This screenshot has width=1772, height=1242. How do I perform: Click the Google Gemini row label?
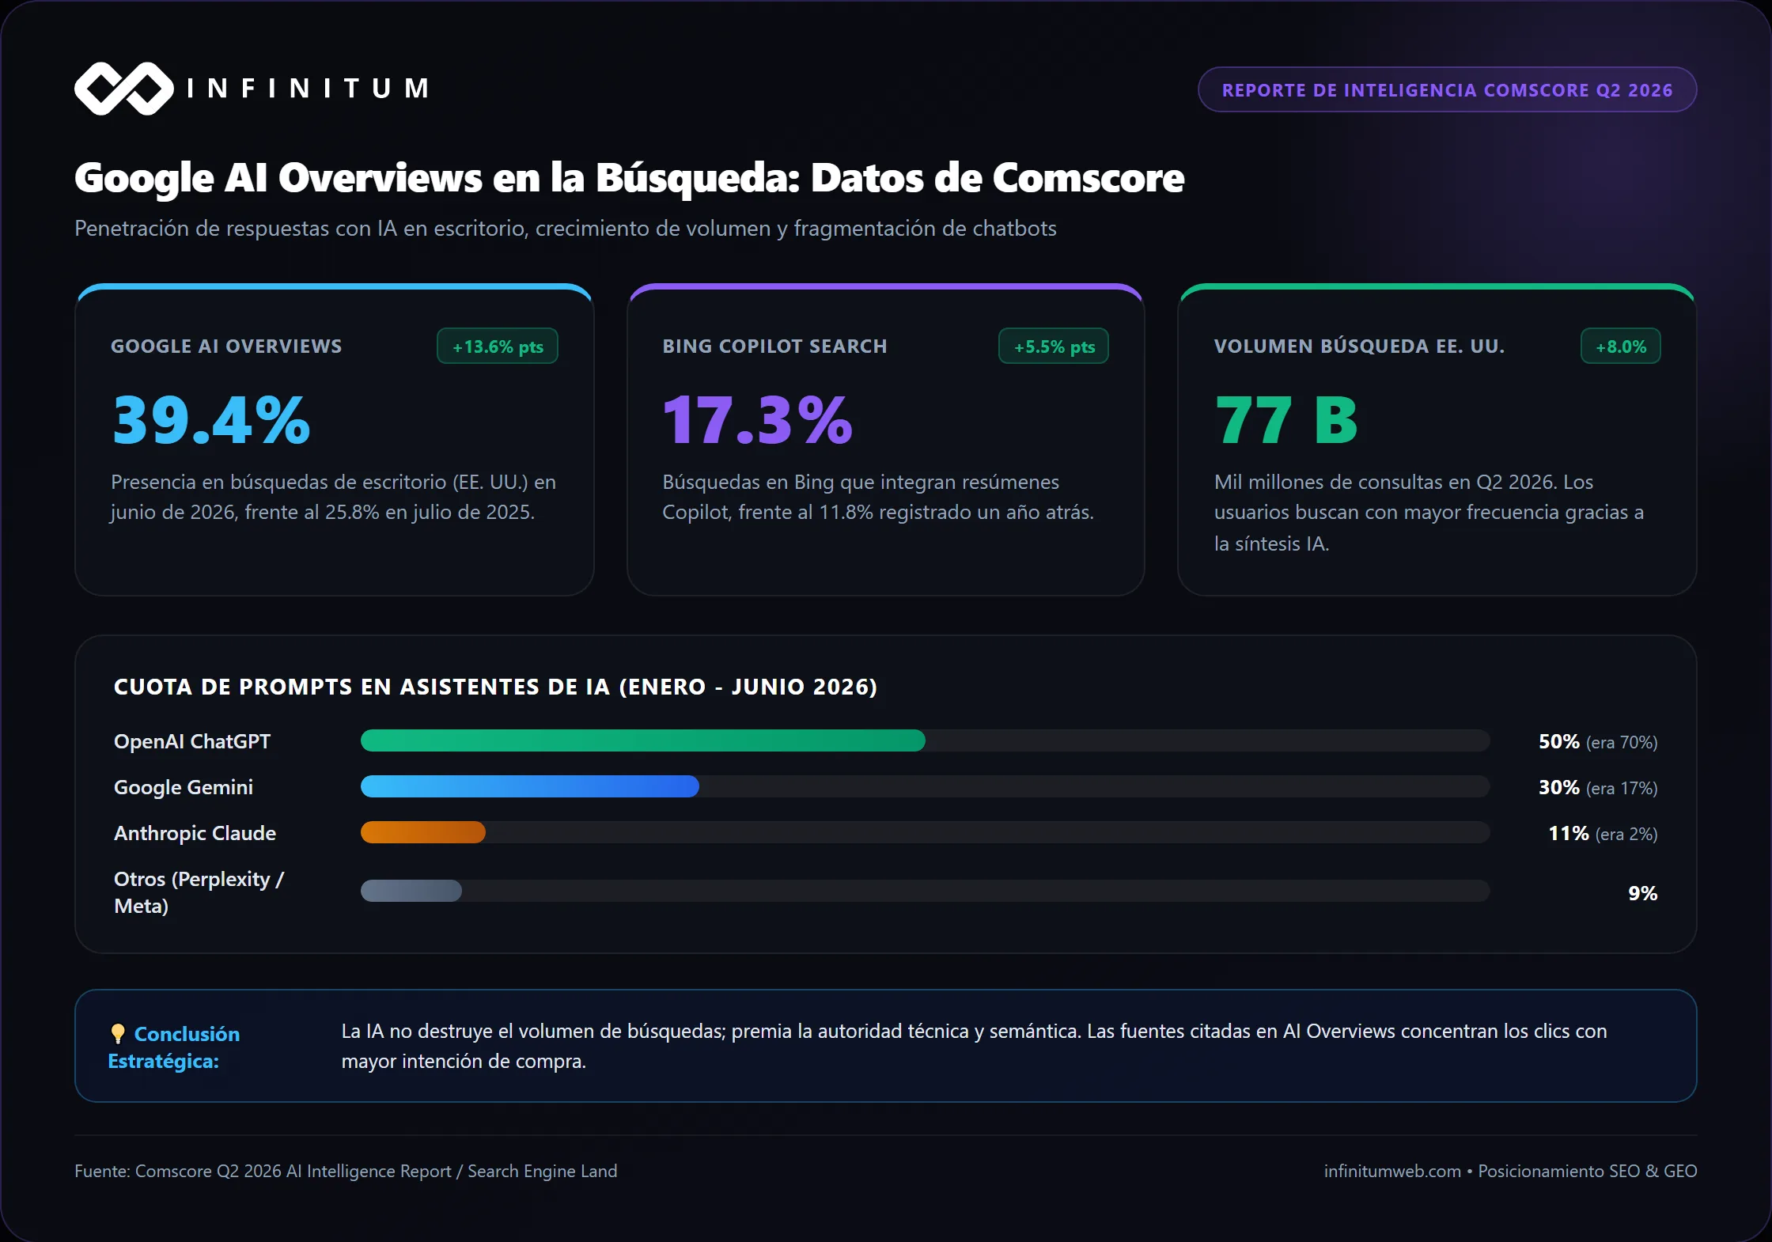pos(184,787)
